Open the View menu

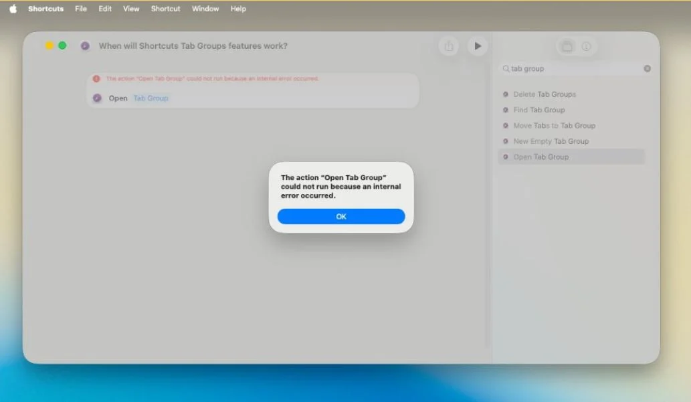[131, 9]
